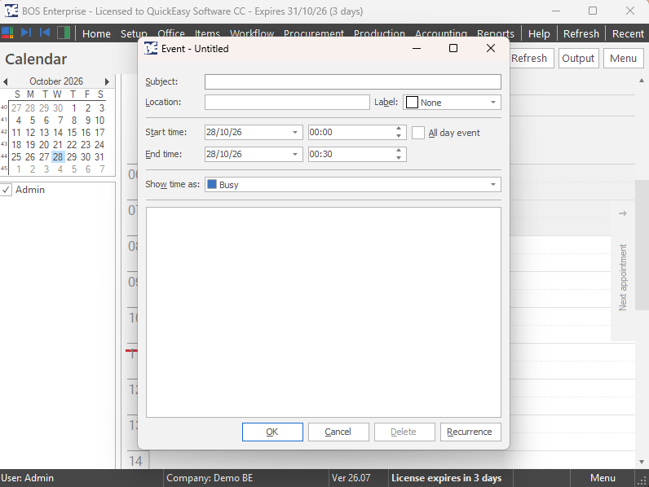Click the calendar scrollbar down arrow
The image size is (649, 487).
pyautogui.click(x=642, y=462)
